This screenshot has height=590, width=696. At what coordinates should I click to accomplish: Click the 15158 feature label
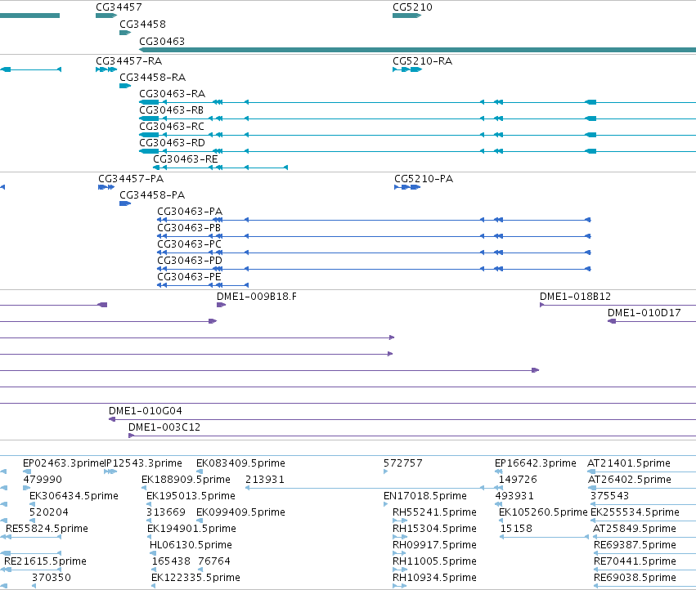[x=516, y=530]
